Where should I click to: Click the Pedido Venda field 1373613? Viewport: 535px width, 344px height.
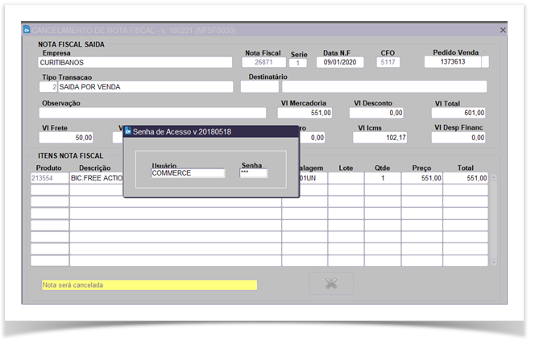pyautogui.click(x=453, y=62)
